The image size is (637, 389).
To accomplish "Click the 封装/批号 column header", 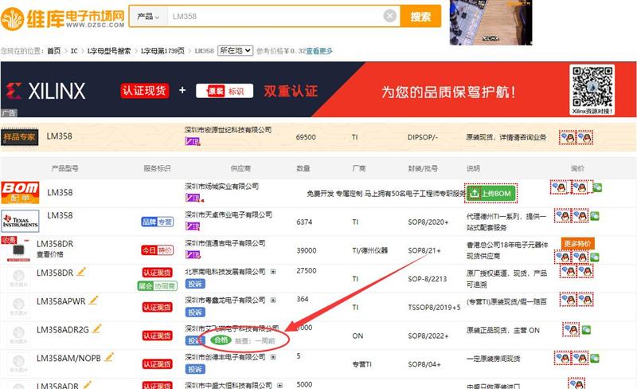I will click(x=423, y=168).
